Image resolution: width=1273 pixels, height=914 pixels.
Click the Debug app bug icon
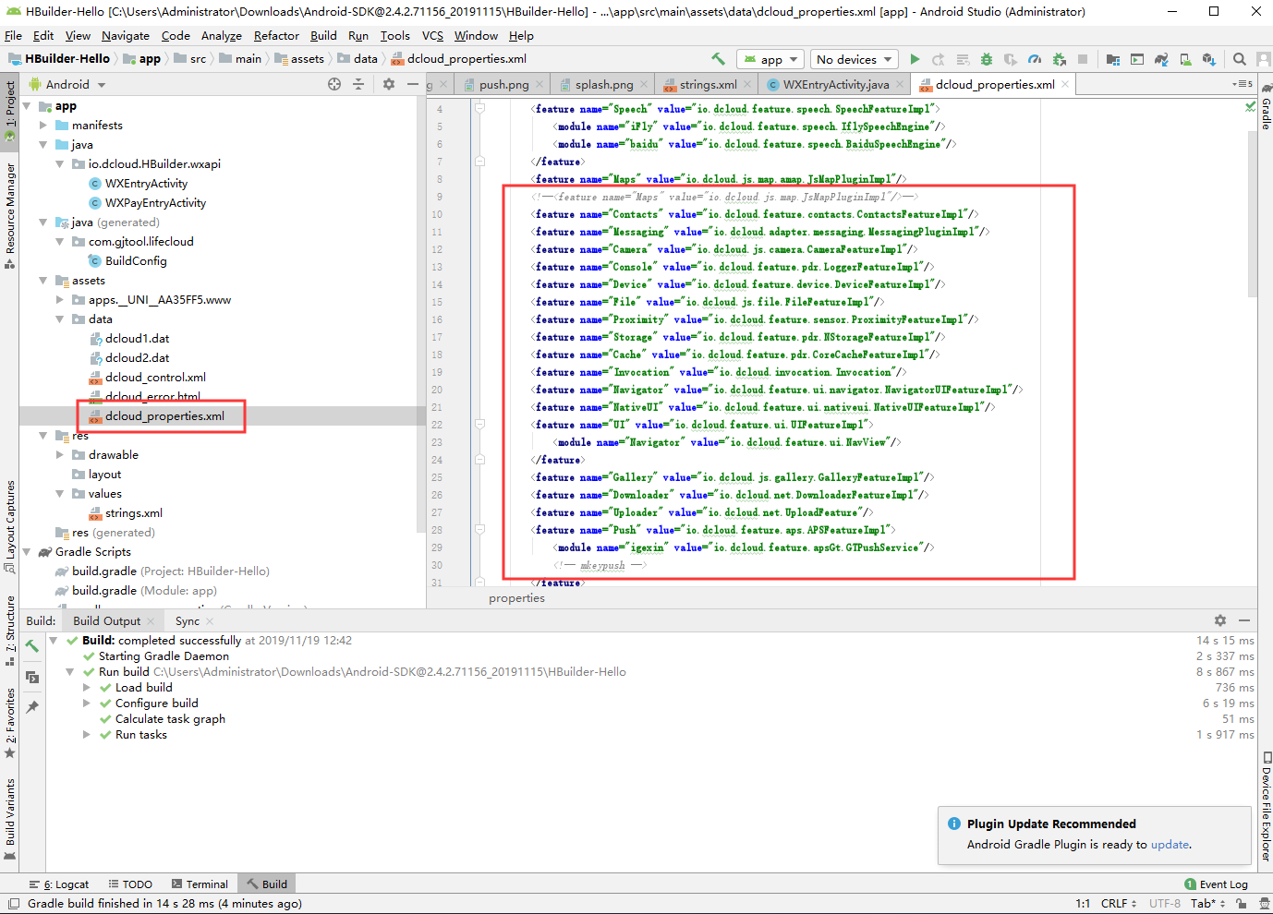click(x=987, y=59)
